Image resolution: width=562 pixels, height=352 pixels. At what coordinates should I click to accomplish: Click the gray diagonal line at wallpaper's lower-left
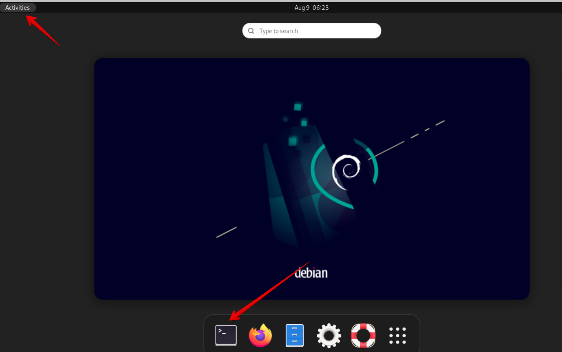[226, 232]
